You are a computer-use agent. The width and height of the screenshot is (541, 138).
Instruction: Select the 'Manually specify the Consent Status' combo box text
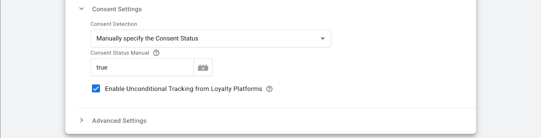click(x=147, y=38)
